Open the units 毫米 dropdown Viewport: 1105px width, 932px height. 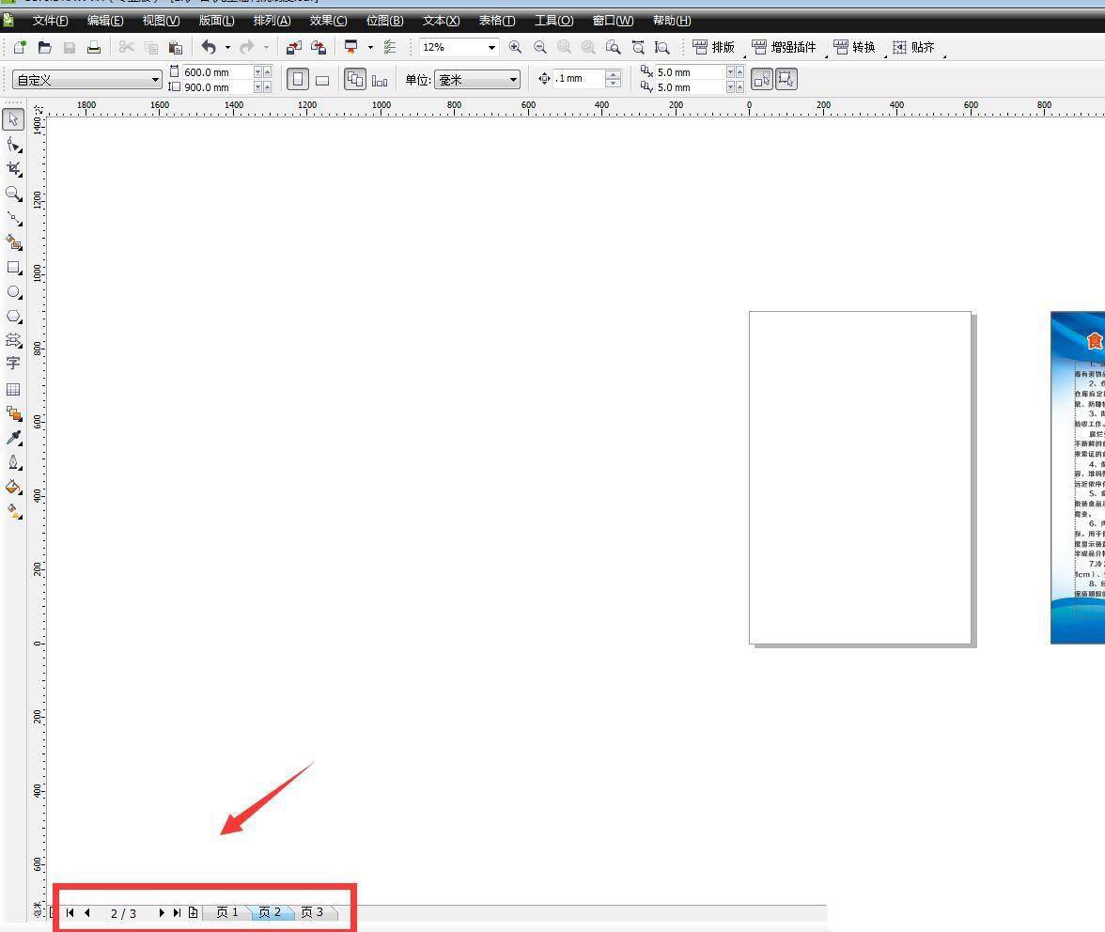513,80
